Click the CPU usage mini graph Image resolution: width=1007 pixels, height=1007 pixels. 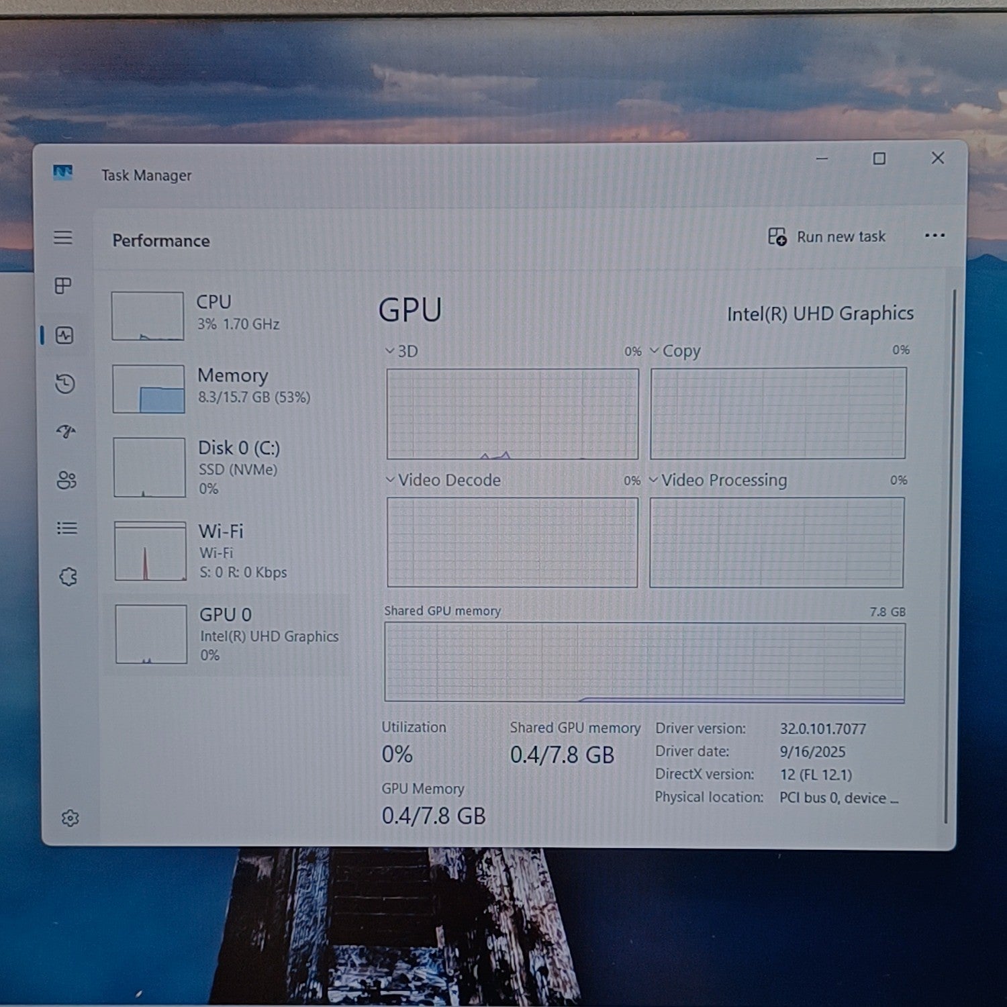click(x=148, y=316)
